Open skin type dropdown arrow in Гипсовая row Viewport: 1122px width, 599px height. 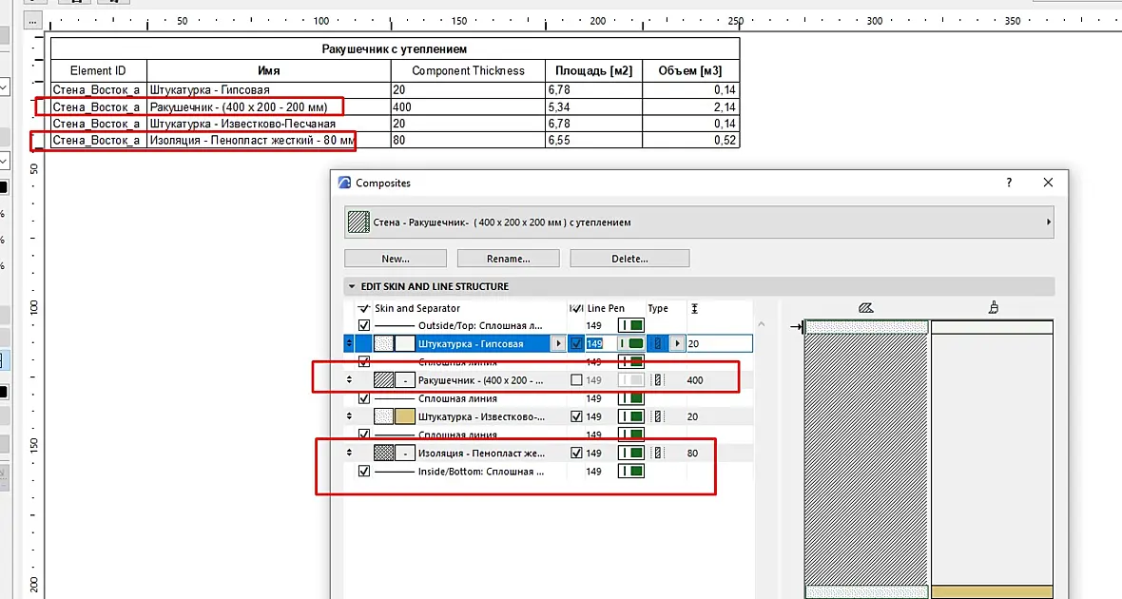pos(677,343)
